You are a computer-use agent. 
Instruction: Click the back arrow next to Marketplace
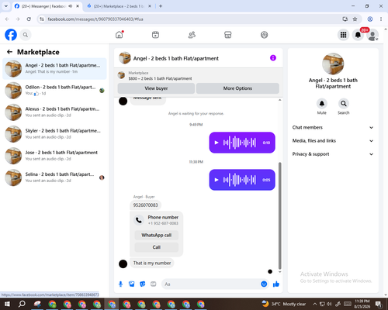pos(9,52)
